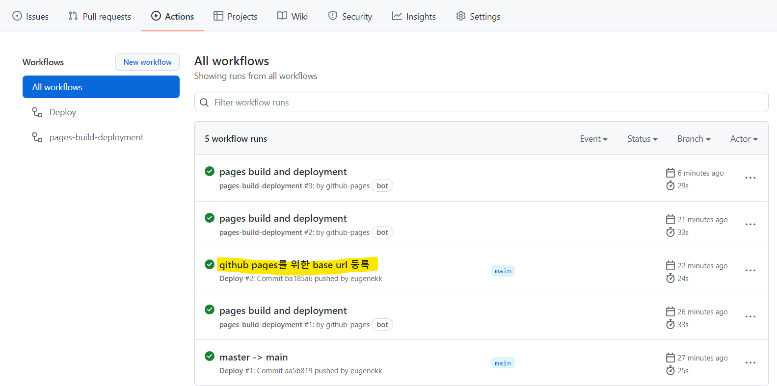Open the Issues tab
This screenshot has height=386, width=777.
(x=30, y=16)
